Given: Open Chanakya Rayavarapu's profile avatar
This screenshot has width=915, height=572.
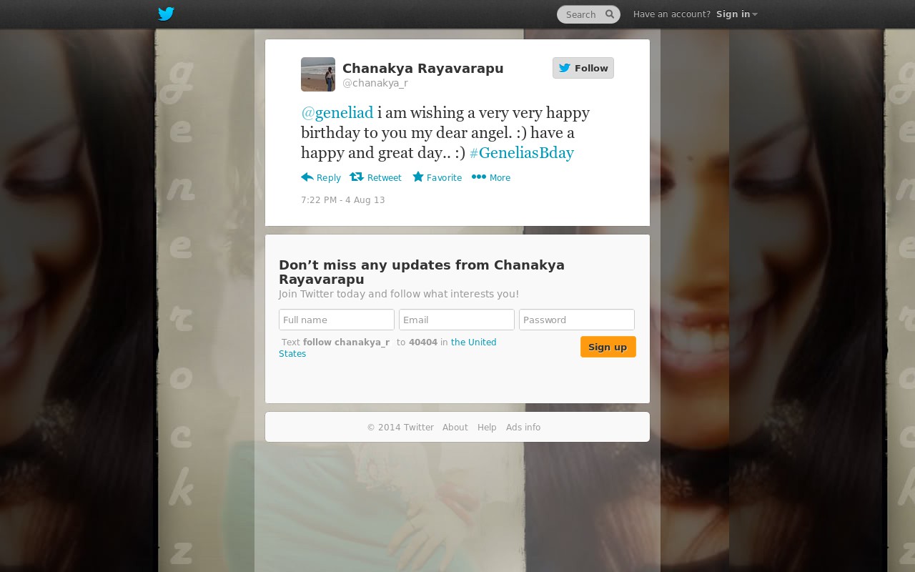Looking at the screenshot, I should point(318,74).
